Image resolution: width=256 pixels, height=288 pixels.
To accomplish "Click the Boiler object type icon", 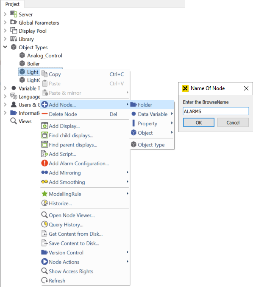I will (x=22, y=64).
